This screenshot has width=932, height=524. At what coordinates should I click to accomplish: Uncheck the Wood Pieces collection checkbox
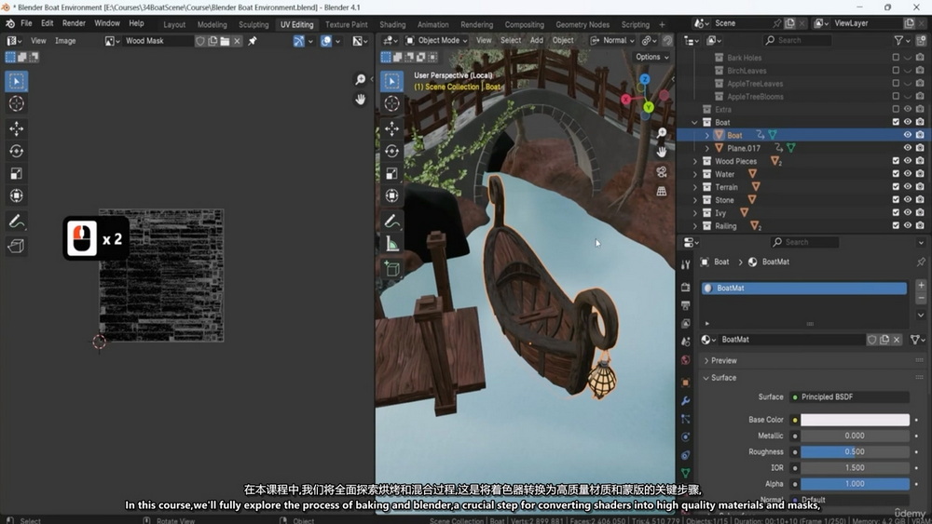tap(896, 161)
